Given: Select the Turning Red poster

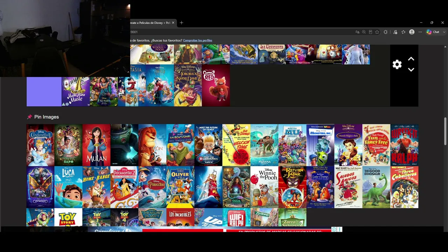Looking at the screenshot, I should click(216, 85).
